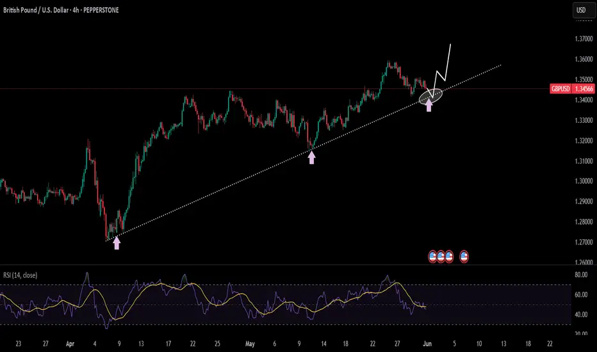This screenshot has width=597, height=352.
Task: Click the 1.30000 price axis label
Action: tap(584, 181)
